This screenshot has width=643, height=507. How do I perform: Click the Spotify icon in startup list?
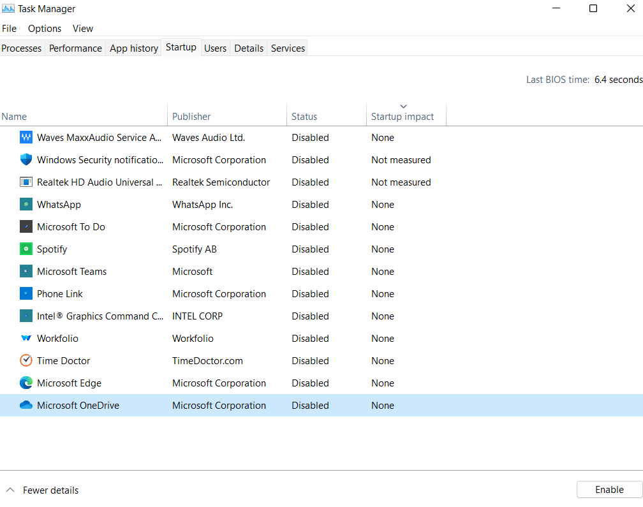click(26, 249)
